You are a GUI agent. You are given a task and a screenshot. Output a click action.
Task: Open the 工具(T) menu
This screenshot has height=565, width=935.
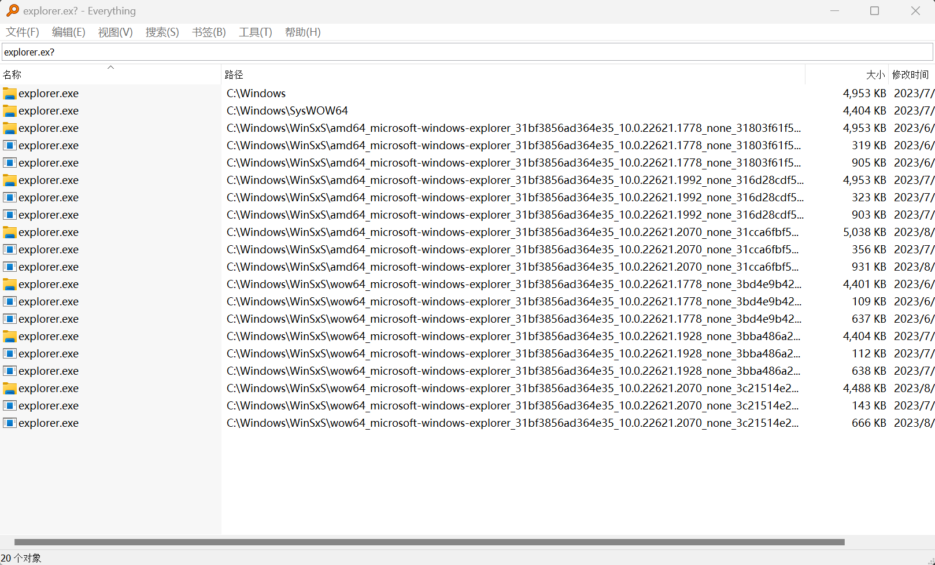point(255,32)
